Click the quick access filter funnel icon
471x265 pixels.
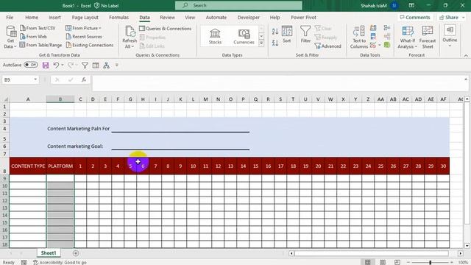pyautogui.click(x=85, y=66)
